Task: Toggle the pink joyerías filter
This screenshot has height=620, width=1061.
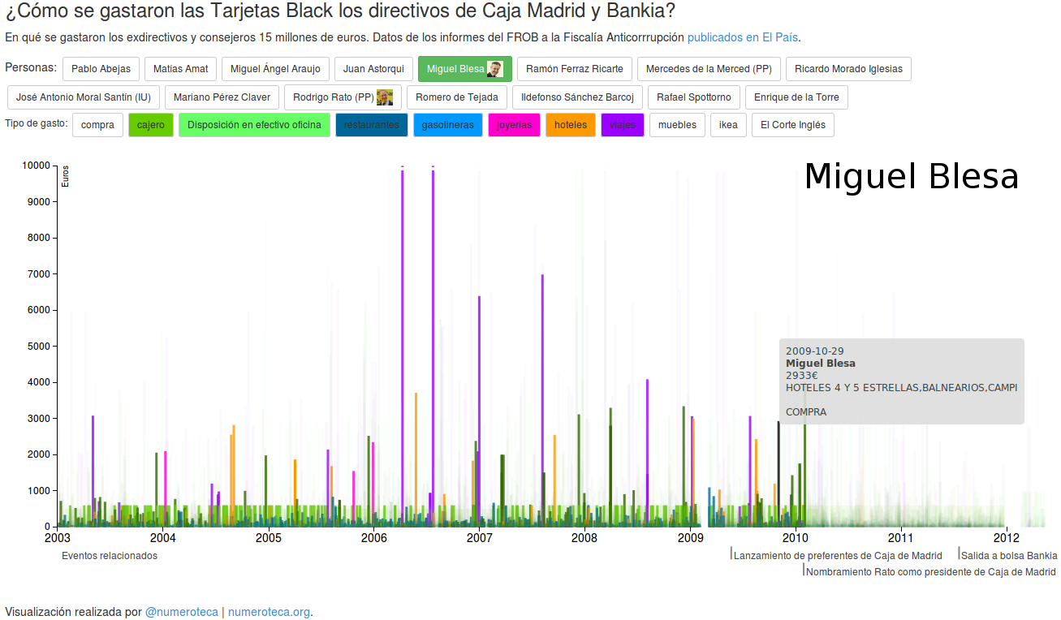Action: coord(514,125)
